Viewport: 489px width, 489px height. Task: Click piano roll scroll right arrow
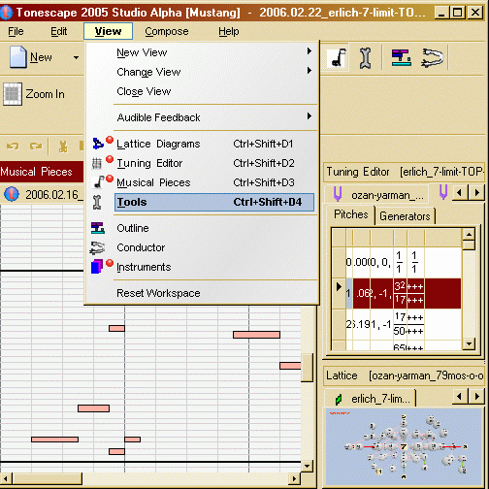[294, 478]
